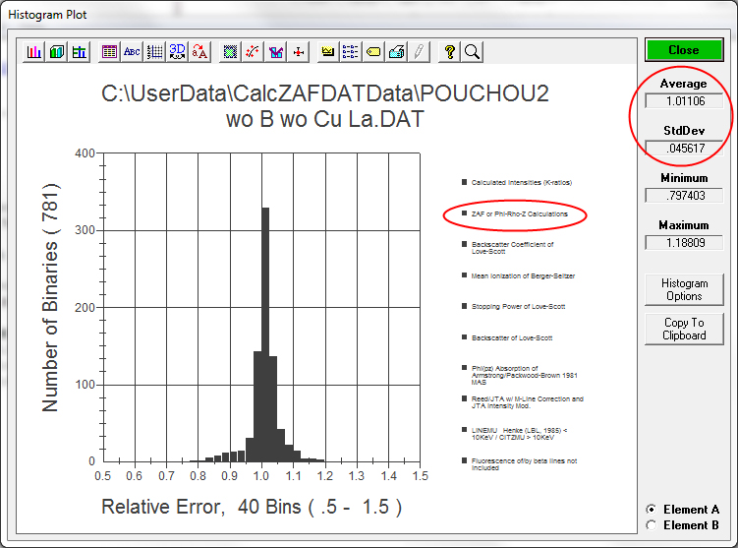Click the yellow question mark help icon
The image size is (738, 548).
450,52
